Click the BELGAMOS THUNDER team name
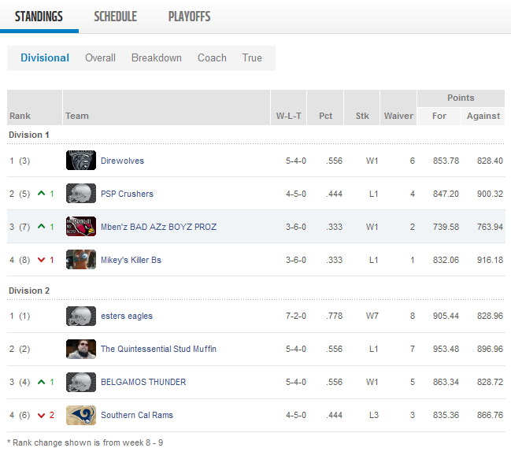This screenshot has width=511, height=459. (143, 382)
